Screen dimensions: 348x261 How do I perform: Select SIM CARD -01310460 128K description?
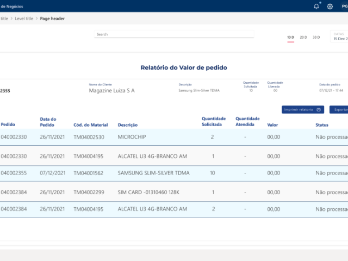coord(148,192)
